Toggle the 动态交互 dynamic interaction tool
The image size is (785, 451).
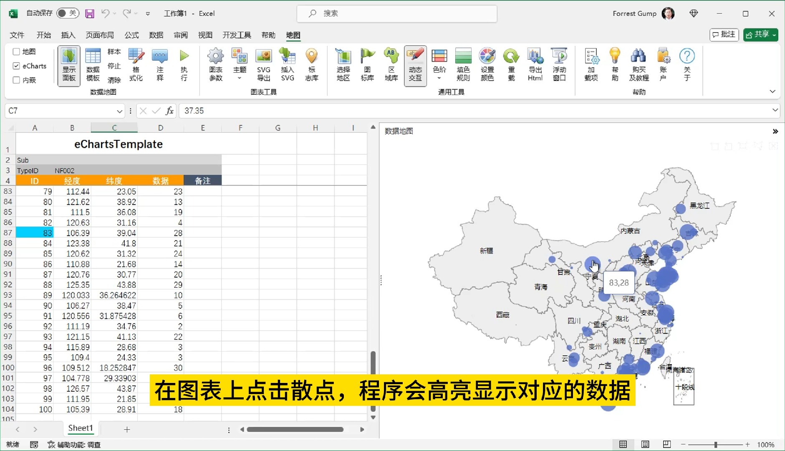(x=415, y=66)
